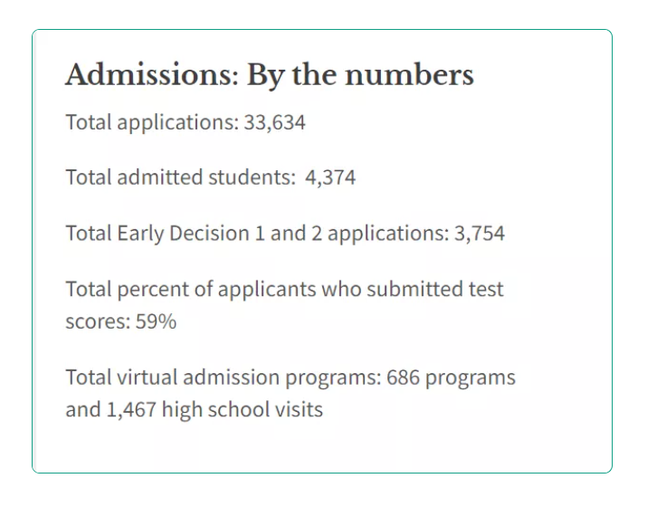
Task: Click the word 'students' on second line
Action: click(252, 177)
